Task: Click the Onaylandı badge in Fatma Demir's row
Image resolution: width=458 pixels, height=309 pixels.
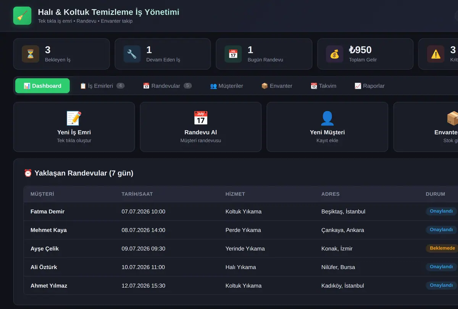Action: click(x=441, y=211)
